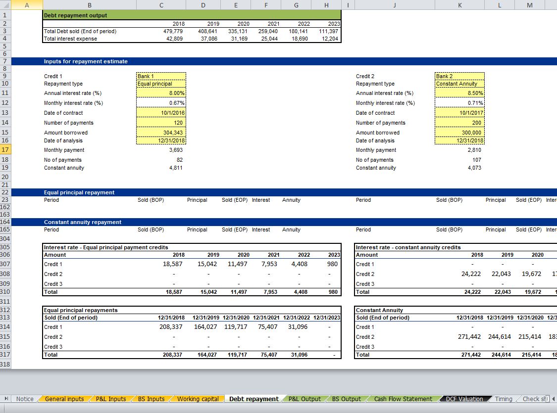Screen dimensions: 557x413
Task: Select column C header
Action: click(161, 5)
